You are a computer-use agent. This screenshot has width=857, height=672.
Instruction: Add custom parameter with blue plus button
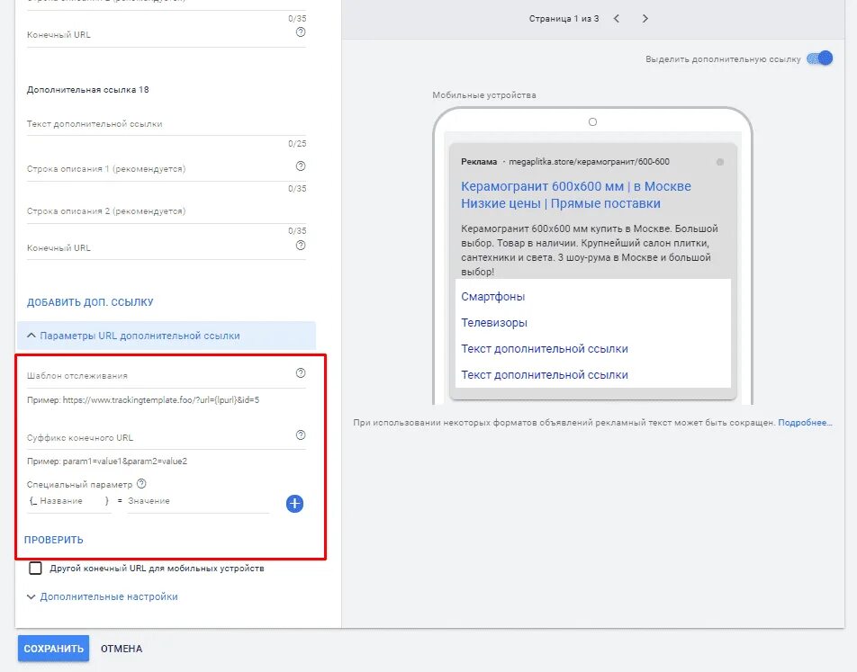[x=294, y=504]
